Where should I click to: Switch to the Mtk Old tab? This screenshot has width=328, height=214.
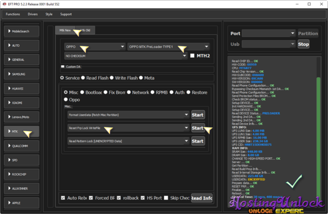[86, 30]
